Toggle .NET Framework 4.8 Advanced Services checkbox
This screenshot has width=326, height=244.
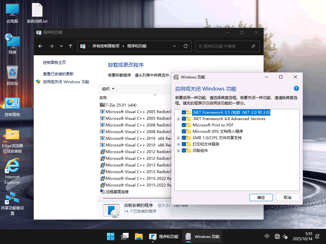point(184,119)
